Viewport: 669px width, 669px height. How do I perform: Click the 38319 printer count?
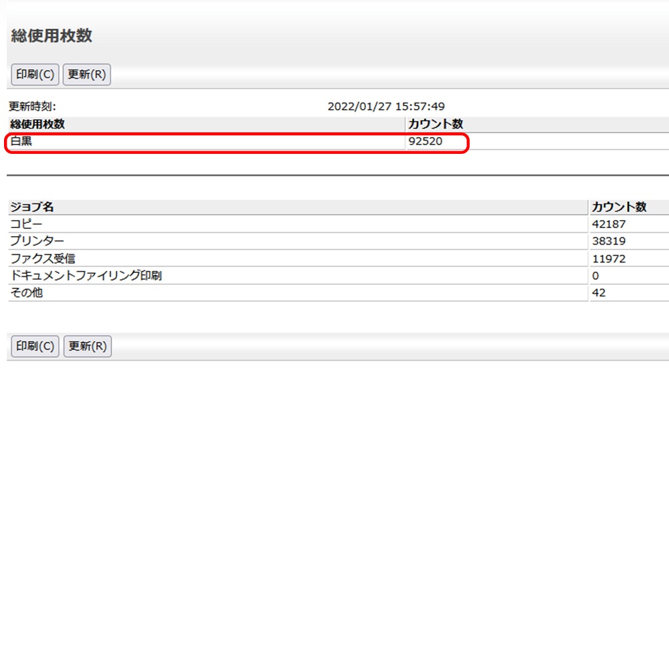click(609, 241)
